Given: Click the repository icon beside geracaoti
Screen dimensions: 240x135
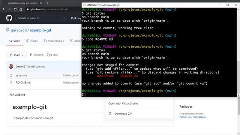Looking at the screenshot, I should 7,30.
